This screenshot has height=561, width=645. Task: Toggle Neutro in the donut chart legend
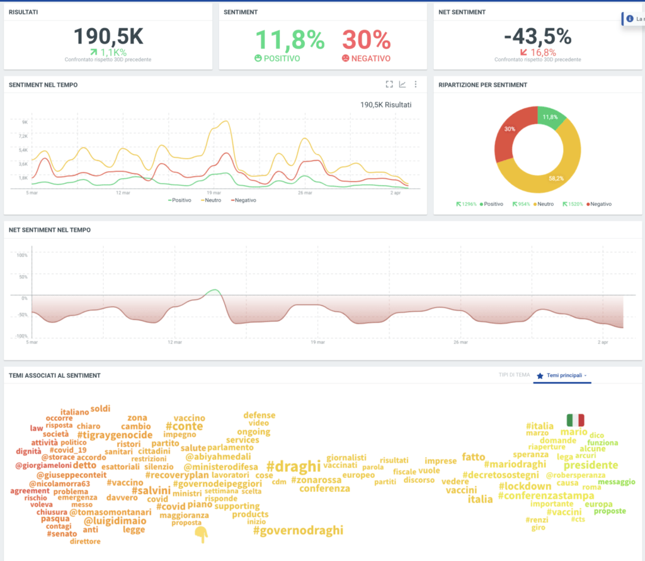[544, 204]
